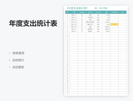Click the 12.00 amount cell
Screen dimensions: 133x101
point(106,15)
